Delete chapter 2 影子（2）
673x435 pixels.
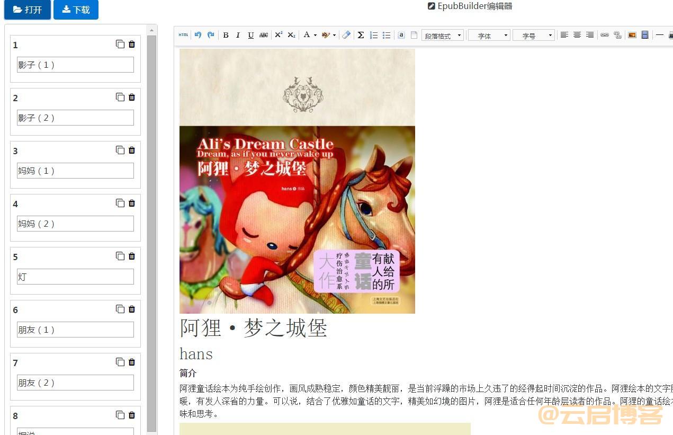tap(132, 97)
